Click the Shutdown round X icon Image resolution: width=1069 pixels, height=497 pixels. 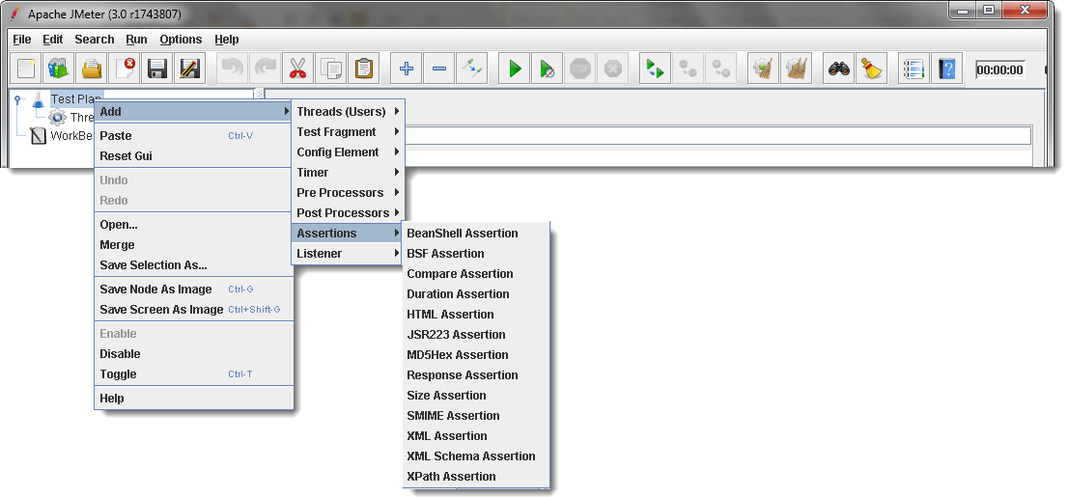coord(613,69)
